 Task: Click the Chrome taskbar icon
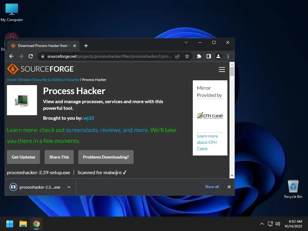(x=36, y=224)
